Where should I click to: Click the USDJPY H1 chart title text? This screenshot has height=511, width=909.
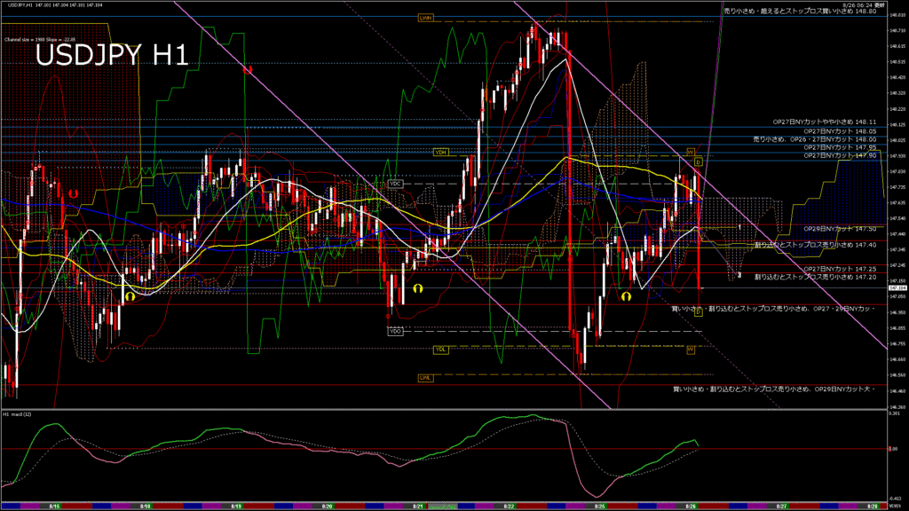click(x=111, y=56)
